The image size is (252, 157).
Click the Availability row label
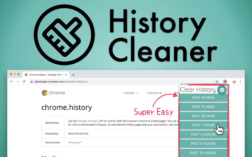coord(52,133)
